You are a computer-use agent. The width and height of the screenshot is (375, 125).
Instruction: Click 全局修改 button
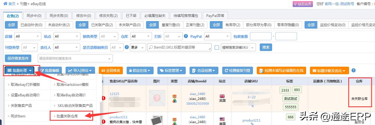coord(111,70)
